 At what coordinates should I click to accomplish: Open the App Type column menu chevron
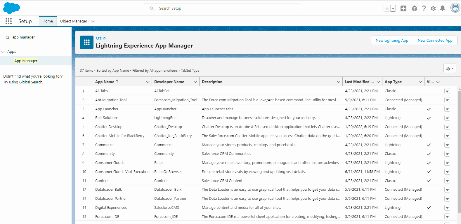click(420, 82)
